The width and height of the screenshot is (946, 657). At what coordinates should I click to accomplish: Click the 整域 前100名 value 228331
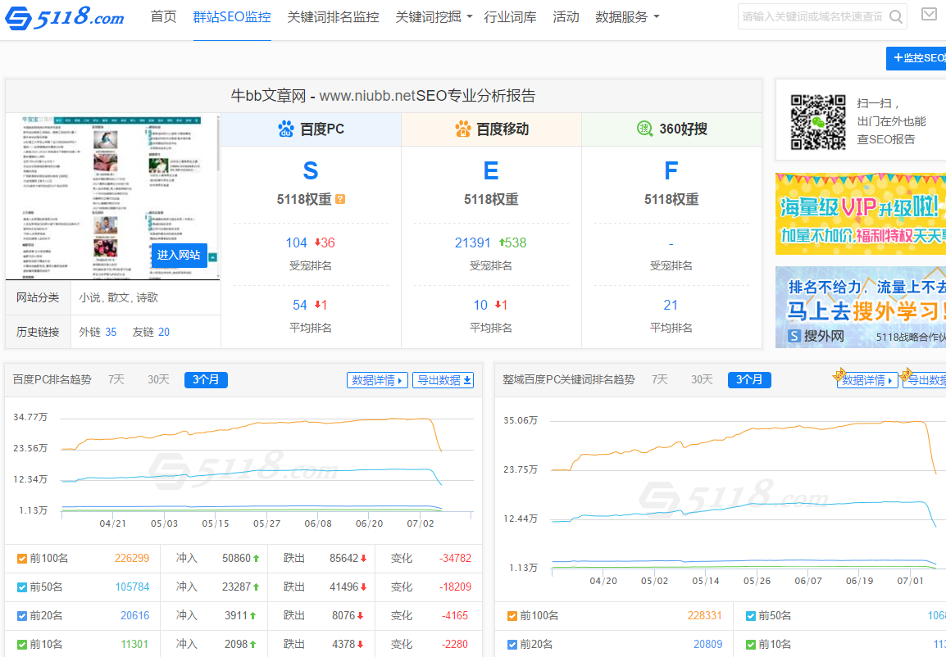705,616
